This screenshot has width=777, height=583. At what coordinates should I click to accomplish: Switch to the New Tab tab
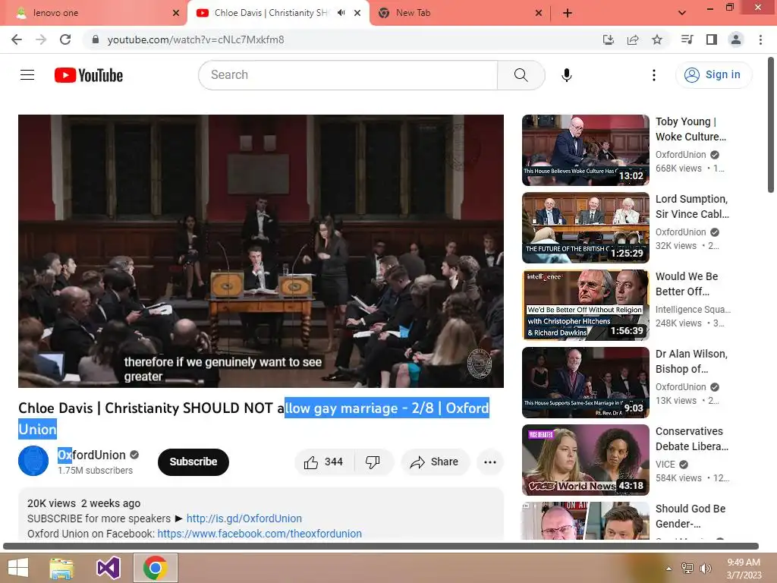(x=459, y=13)
